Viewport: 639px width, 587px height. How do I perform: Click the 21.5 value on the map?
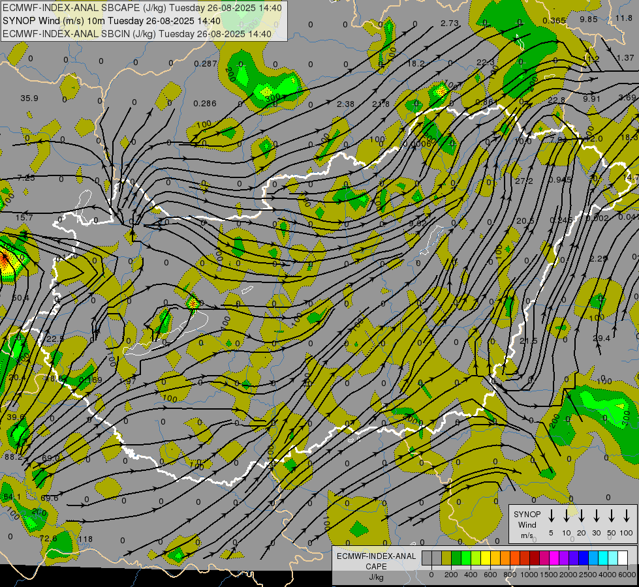pos(529,341)
